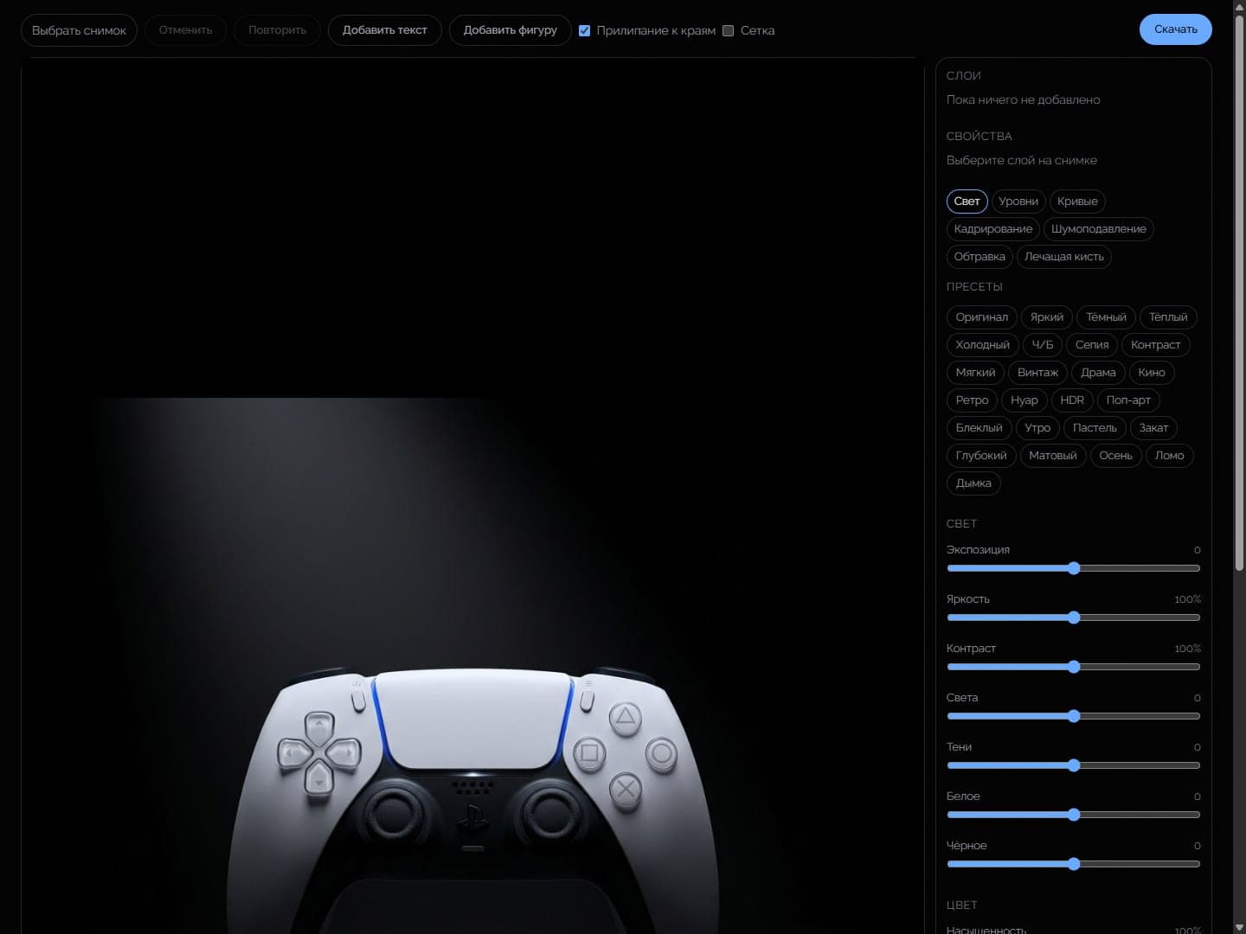This screenshot has width=1246, height=934.
Task: Apply the Ломо preset
Action: pyautogui.click(x=1170, y=456)
